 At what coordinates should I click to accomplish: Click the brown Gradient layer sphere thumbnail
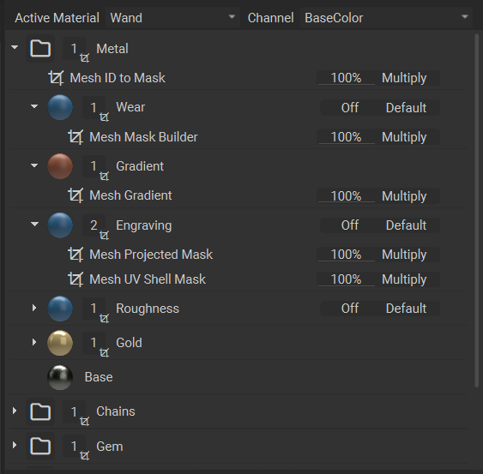60,166
